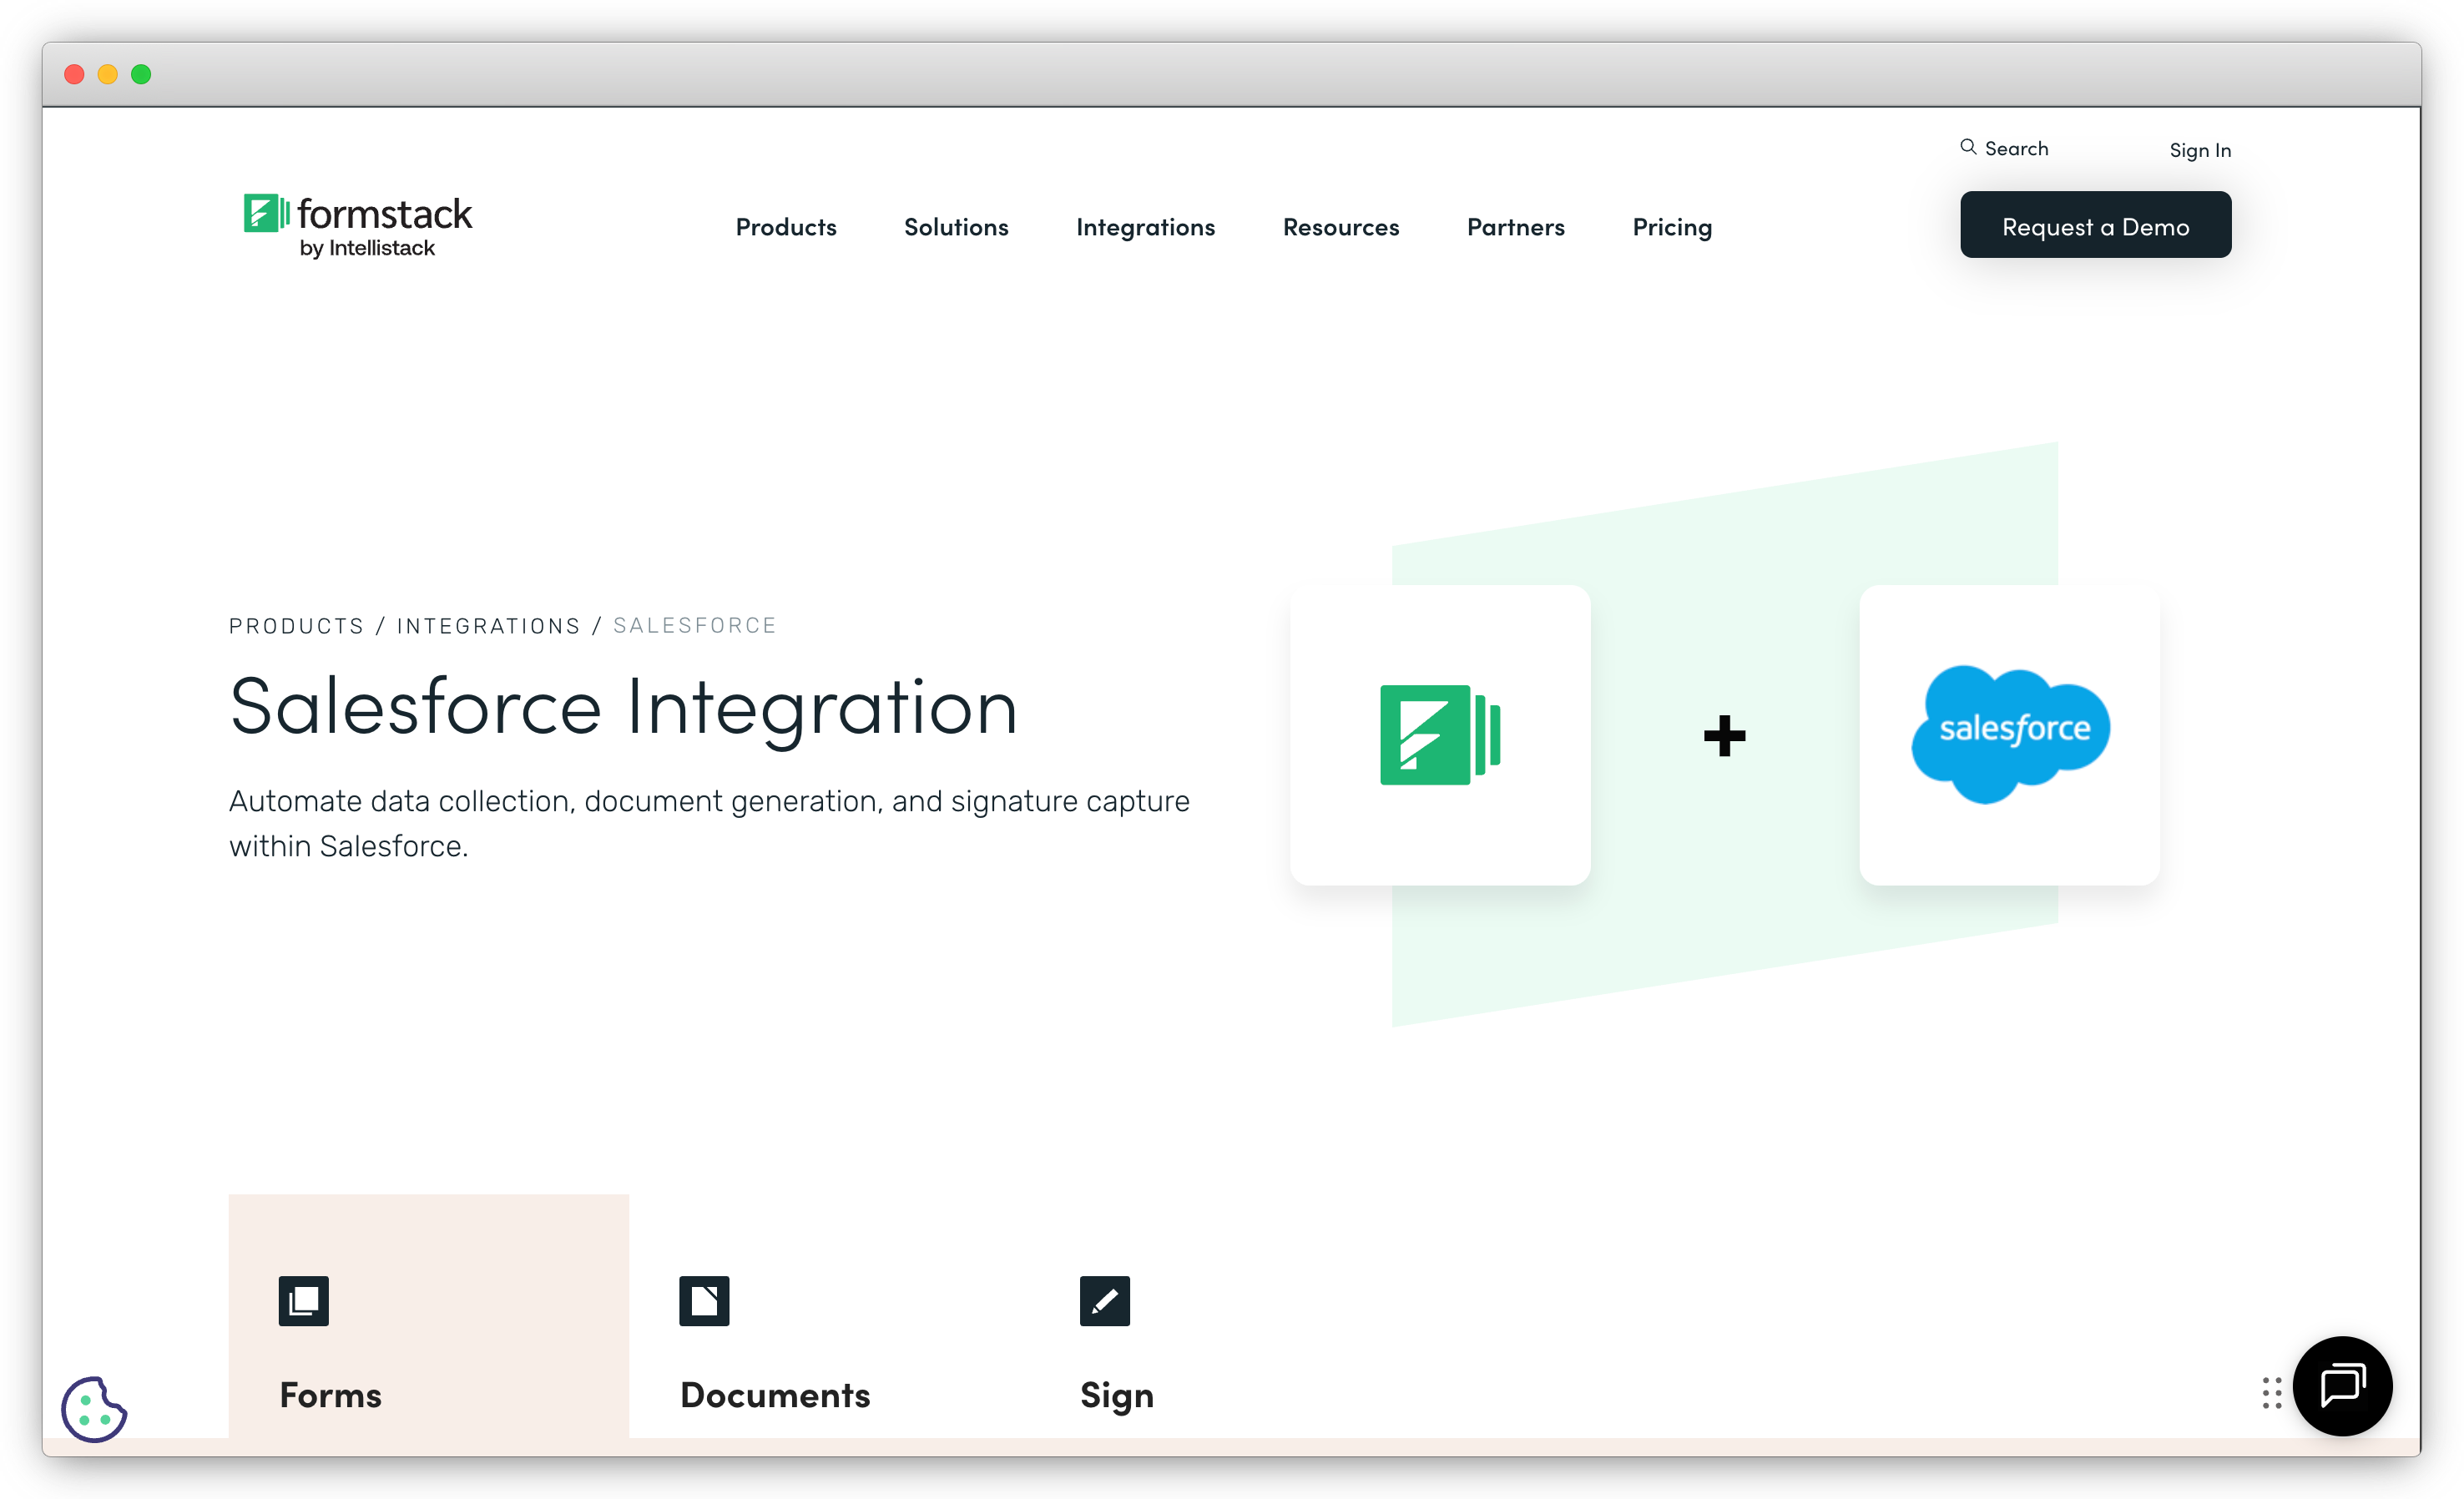Click the Request a Demo button
This screenshot has width=2464, height=1499.
pos(2096,224)
